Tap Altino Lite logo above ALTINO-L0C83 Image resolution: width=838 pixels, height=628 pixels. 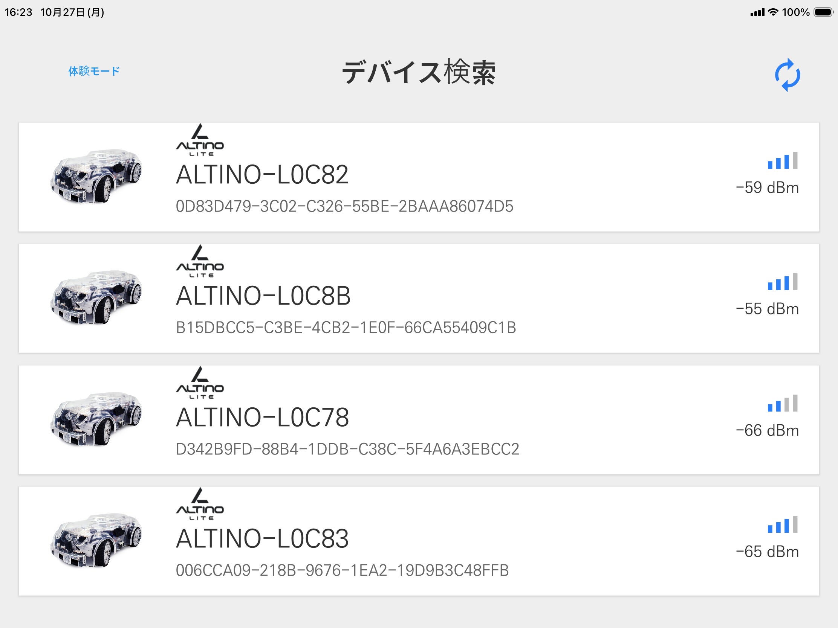(200, 505)
